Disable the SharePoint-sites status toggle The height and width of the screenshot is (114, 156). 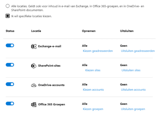pos(10,65)
